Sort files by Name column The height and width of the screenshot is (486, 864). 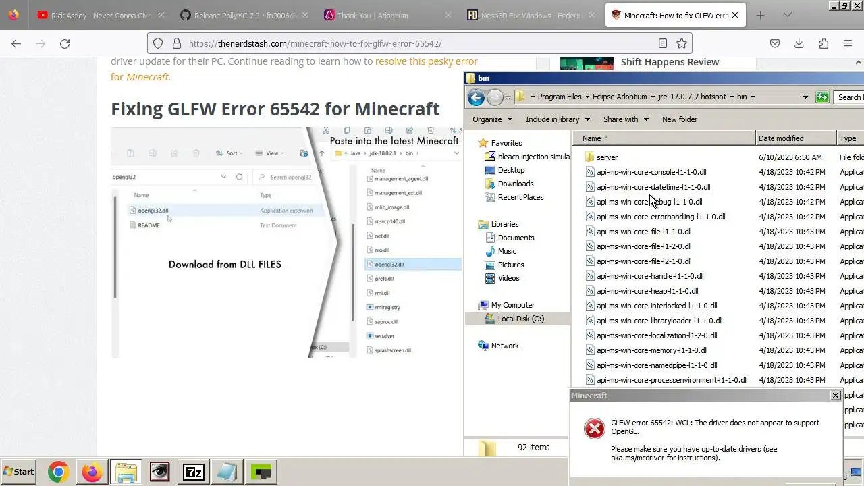[x=664, y=138]
